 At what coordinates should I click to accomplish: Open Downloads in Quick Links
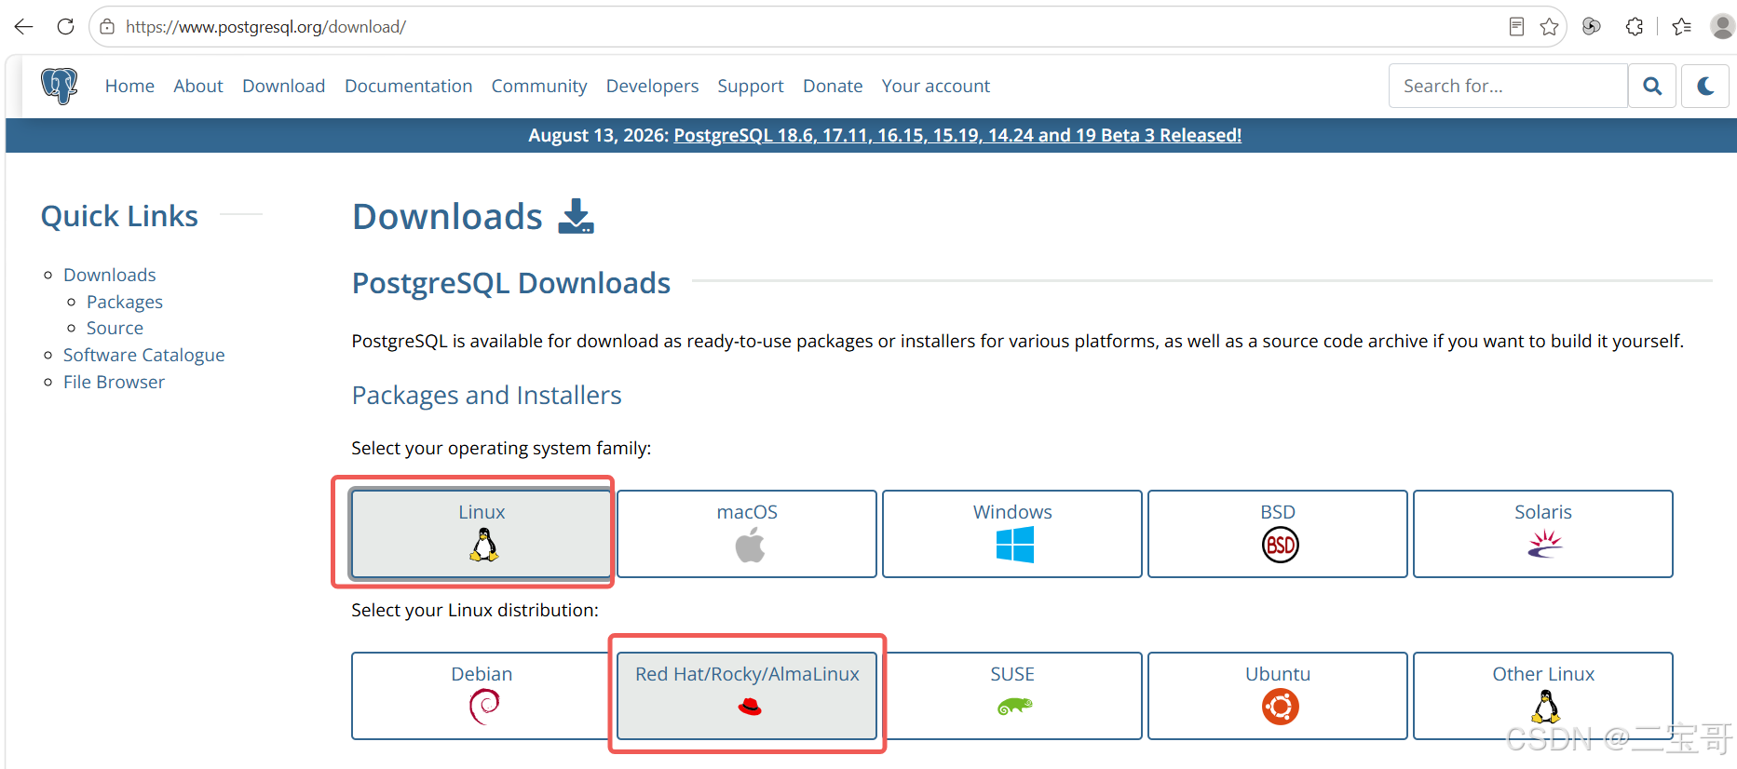pyautogui.click(x=110, y=275)
